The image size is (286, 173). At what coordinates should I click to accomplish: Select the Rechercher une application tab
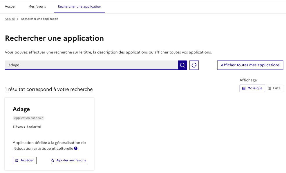(79, 6)
